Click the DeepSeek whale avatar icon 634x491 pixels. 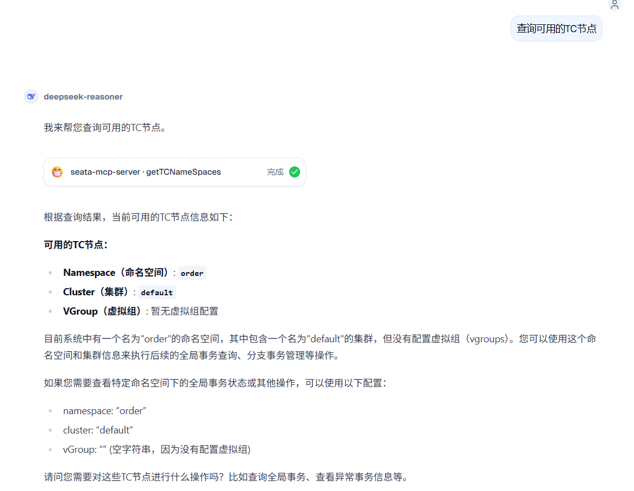click(31, 97)
